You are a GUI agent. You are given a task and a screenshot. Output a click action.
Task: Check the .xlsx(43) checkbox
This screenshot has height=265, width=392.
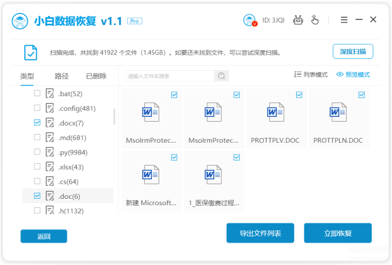[x=37, y=166]
